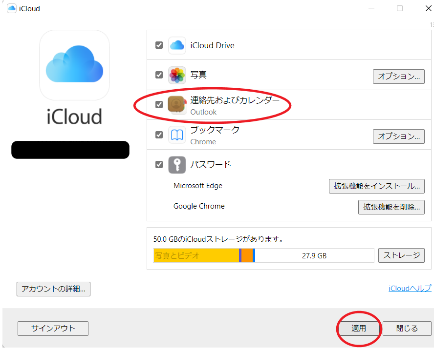Minimize the iCloud window
The width and height of the screenshot is (434, 349).
point(371,8)
